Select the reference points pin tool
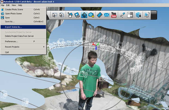The image size is (169, 110). coord(122,15)
